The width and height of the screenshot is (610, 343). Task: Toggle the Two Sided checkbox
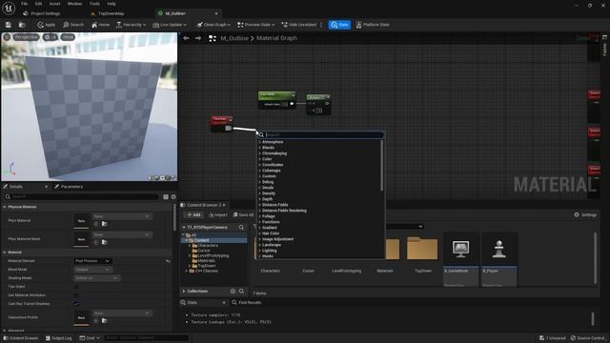point(76,287)
